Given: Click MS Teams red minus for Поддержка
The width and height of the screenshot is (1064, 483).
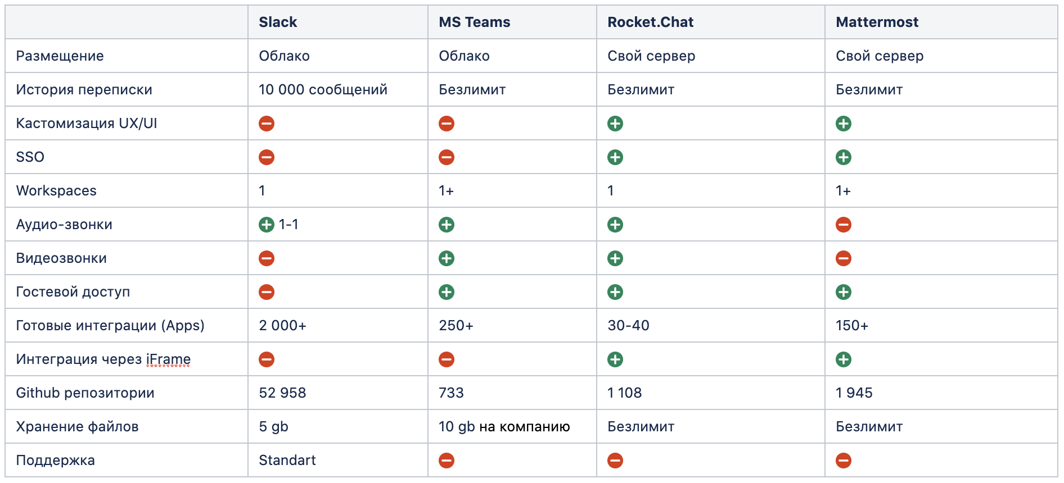Looking at the screenshot, I should pos(447,461).
